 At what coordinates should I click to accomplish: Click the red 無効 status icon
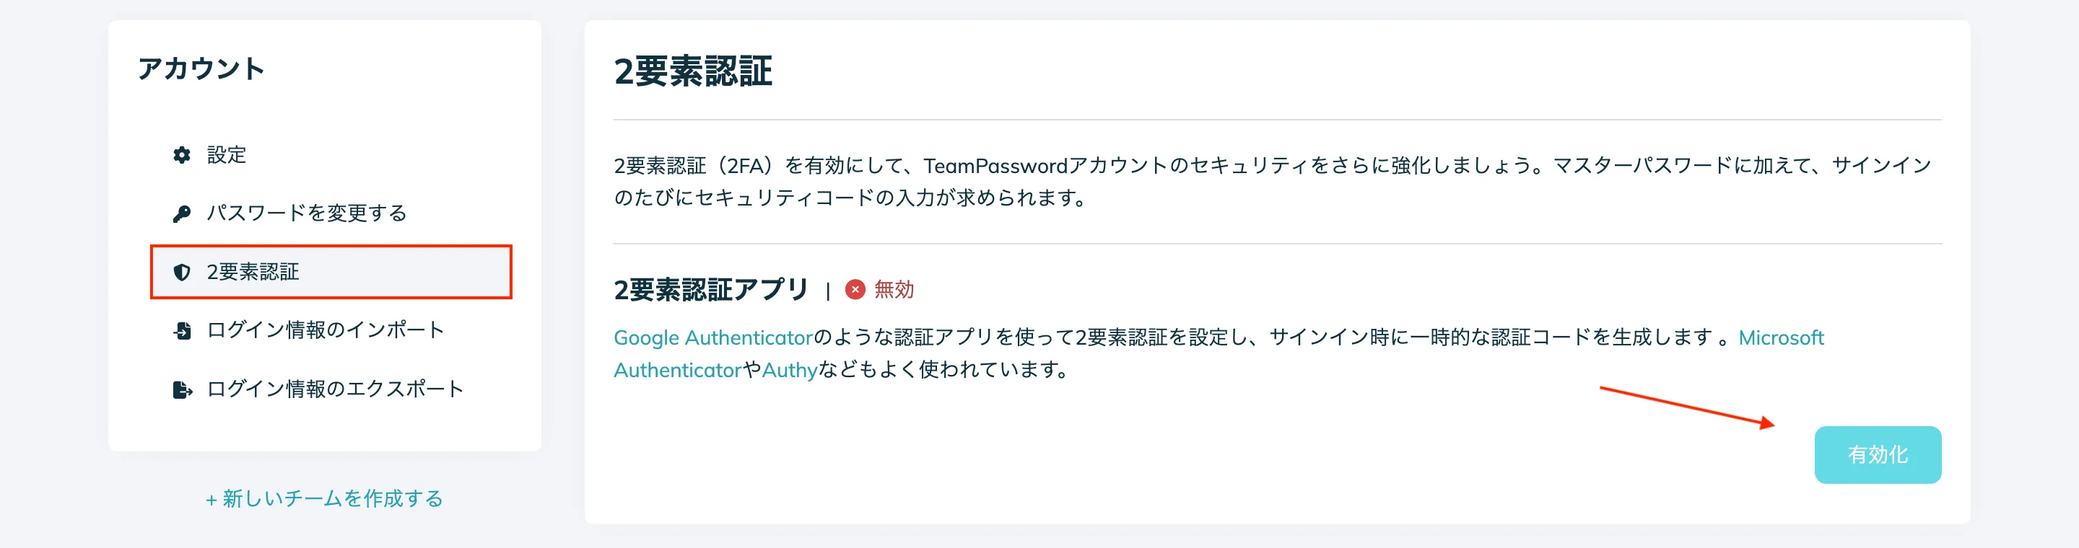(855, 291)
